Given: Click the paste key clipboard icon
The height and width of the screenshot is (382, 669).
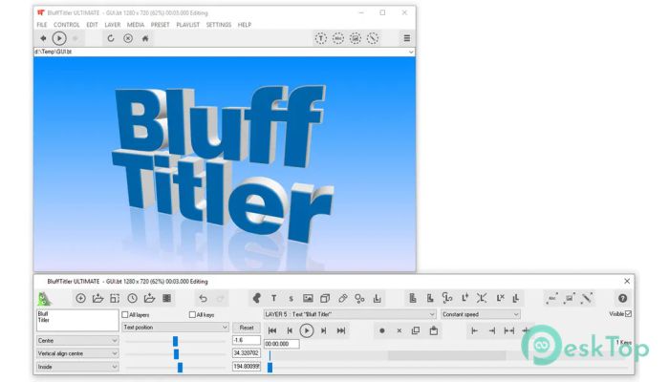Looking at the screenshot, I should 434,330.
